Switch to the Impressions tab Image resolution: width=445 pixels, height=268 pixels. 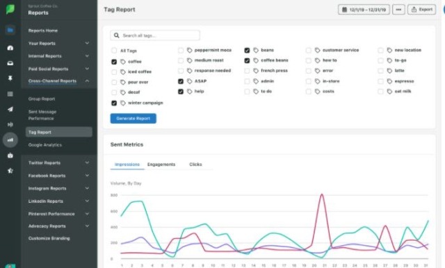pos(127,165)
